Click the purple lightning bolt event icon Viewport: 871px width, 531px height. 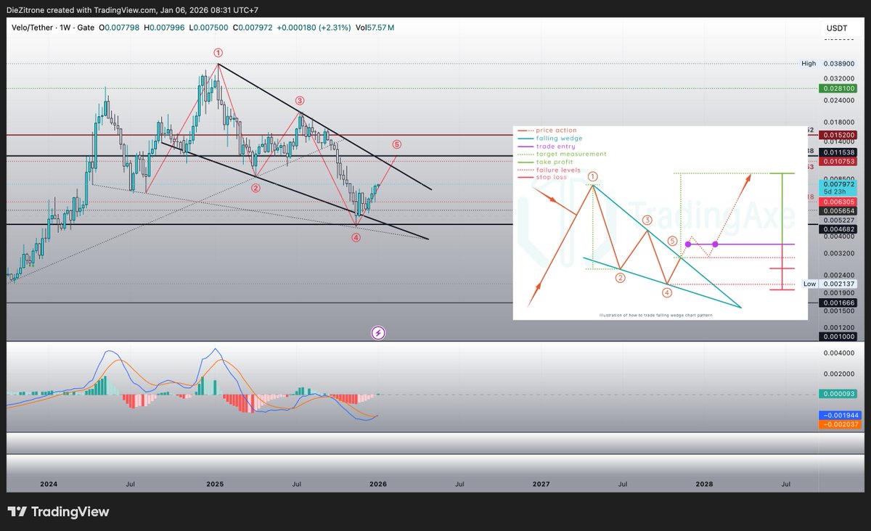tap(378, 333)
